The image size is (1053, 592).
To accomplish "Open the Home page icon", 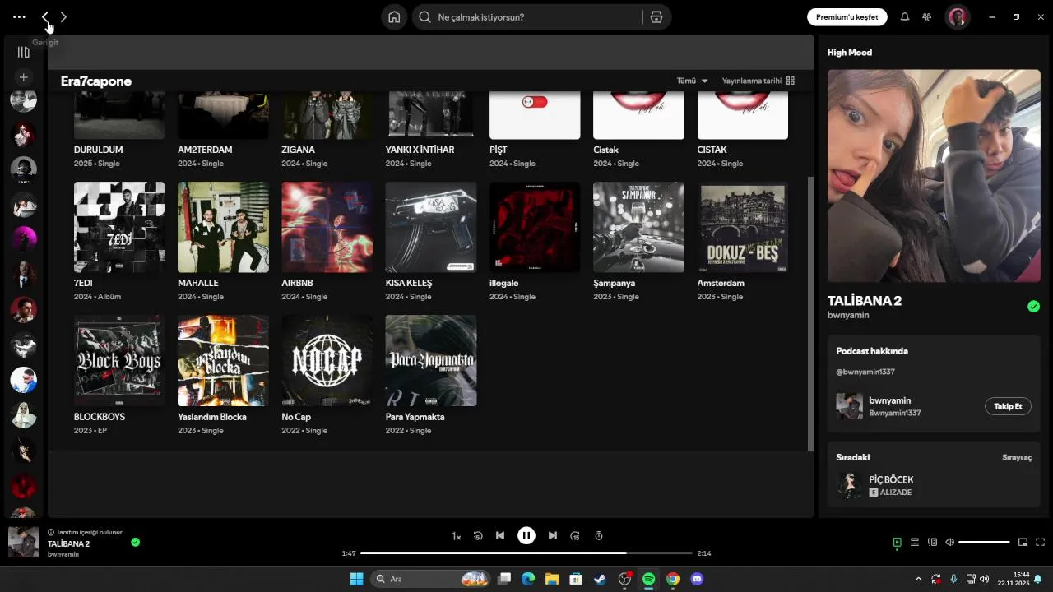I will pyautogui.click(x=394, y=17).
